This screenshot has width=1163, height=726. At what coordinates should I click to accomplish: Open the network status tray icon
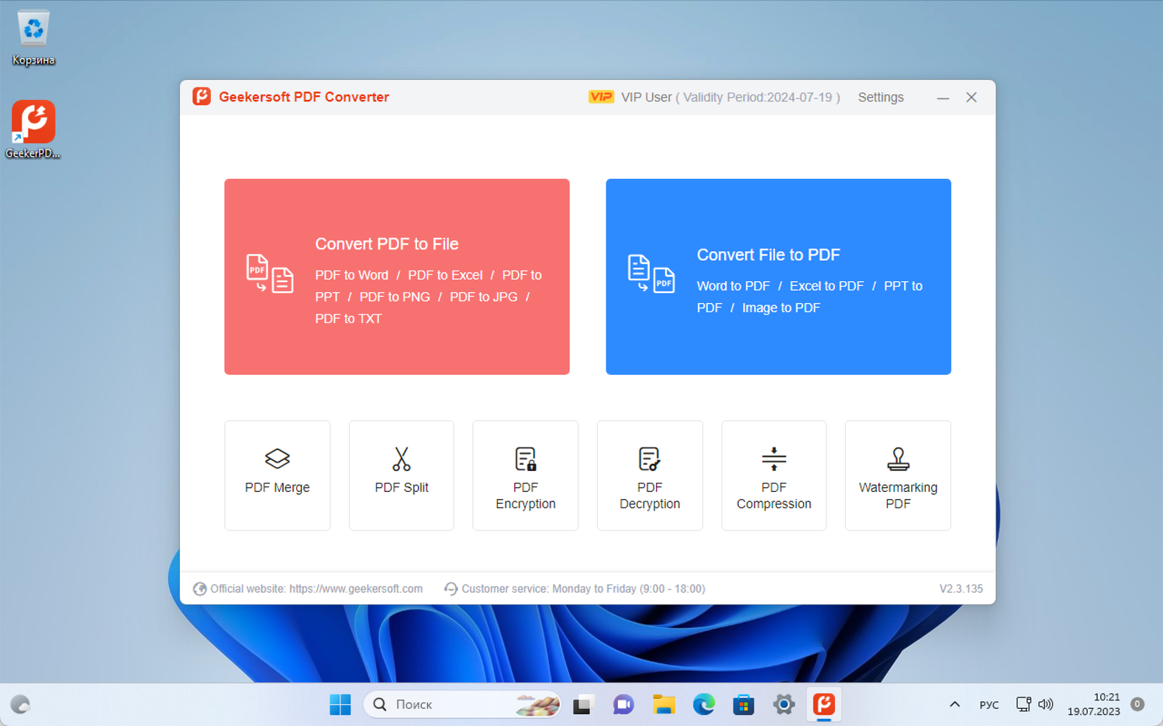point(1023,704)
